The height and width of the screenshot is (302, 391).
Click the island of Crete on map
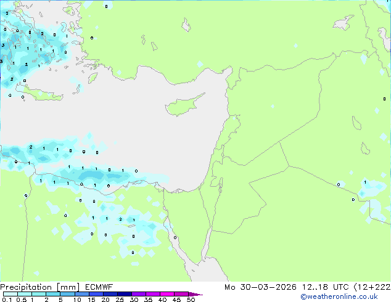pos(40,93)
